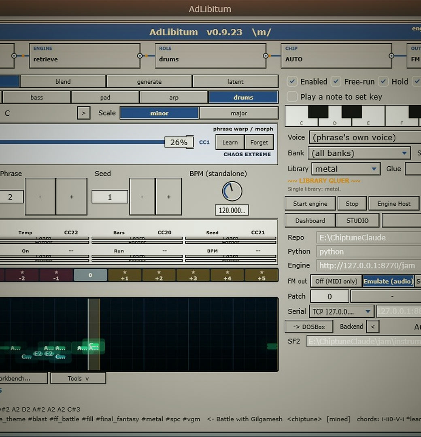Image resolution: width=421 pixels, height=437 pixels.
Task: Click the Stop button
Action: pos(352,204)
